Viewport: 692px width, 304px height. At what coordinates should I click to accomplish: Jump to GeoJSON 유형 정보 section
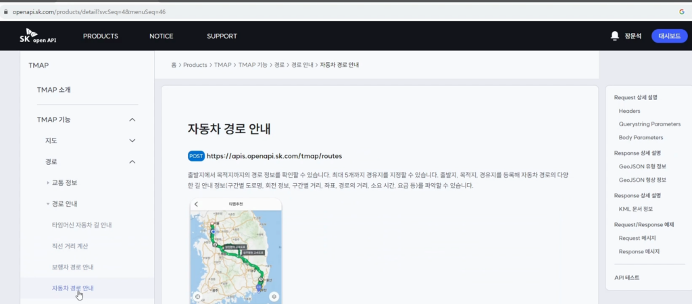point(642,167)
